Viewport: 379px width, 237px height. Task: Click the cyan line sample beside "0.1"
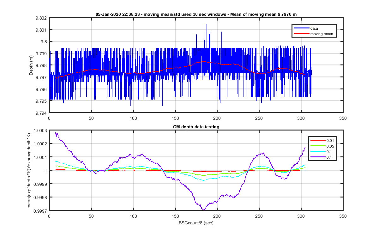(x=318, y=151)
